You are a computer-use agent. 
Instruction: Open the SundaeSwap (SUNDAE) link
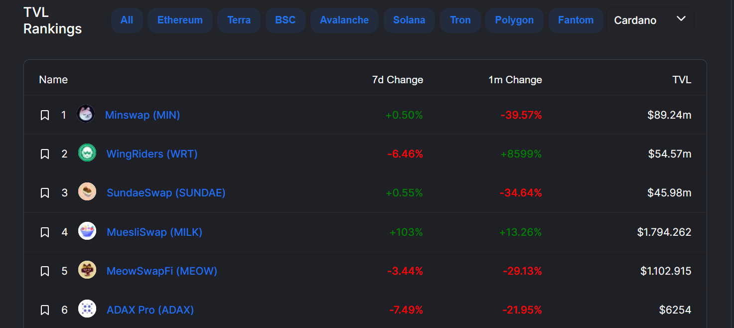pos(166,193)
